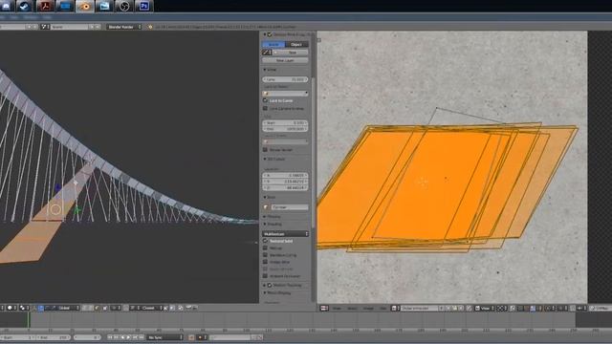Image resolution: width=612 pixels, height=344 pixels.
Task: Open Photoshop from the taskbar
Action: (144, 6)
